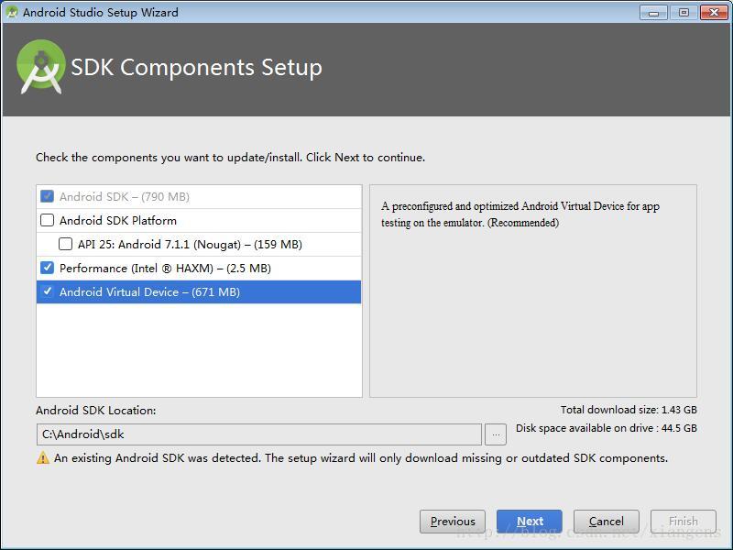
Task: Click Next to continue setup
Action: (x=530, y=522)
